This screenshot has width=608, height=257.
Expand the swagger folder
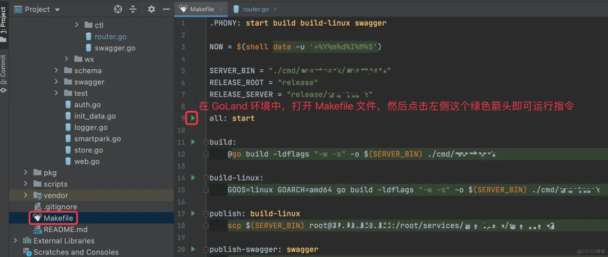[x=56, y=82]
